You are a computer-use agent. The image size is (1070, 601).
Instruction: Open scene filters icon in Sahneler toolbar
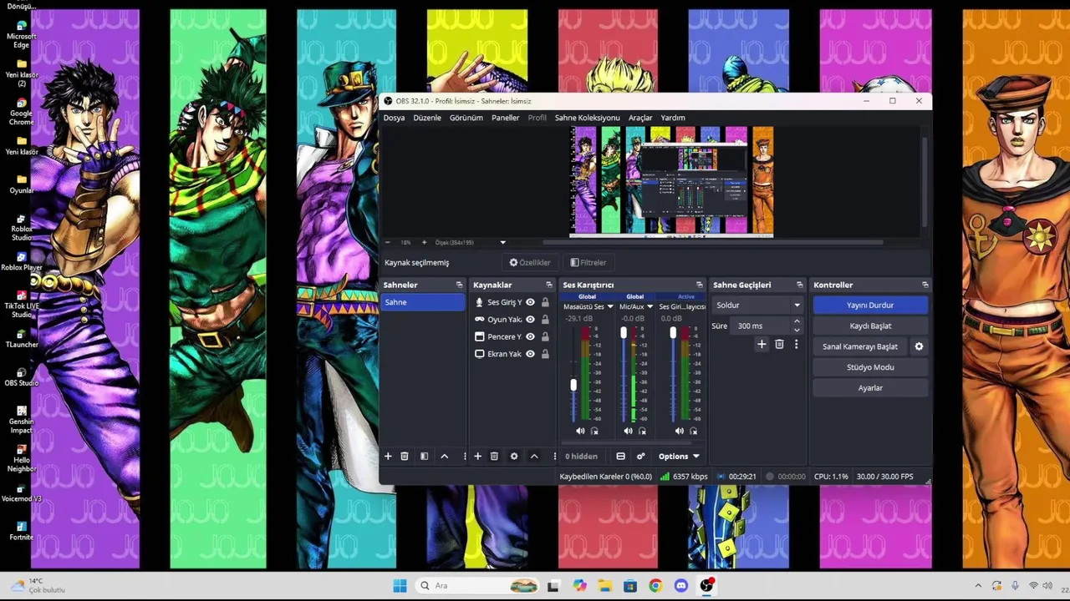(x=424, y=457)
